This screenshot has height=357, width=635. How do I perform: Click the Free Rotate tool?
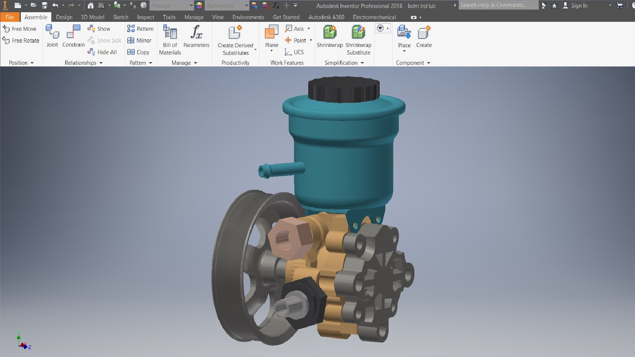point(21,40)
